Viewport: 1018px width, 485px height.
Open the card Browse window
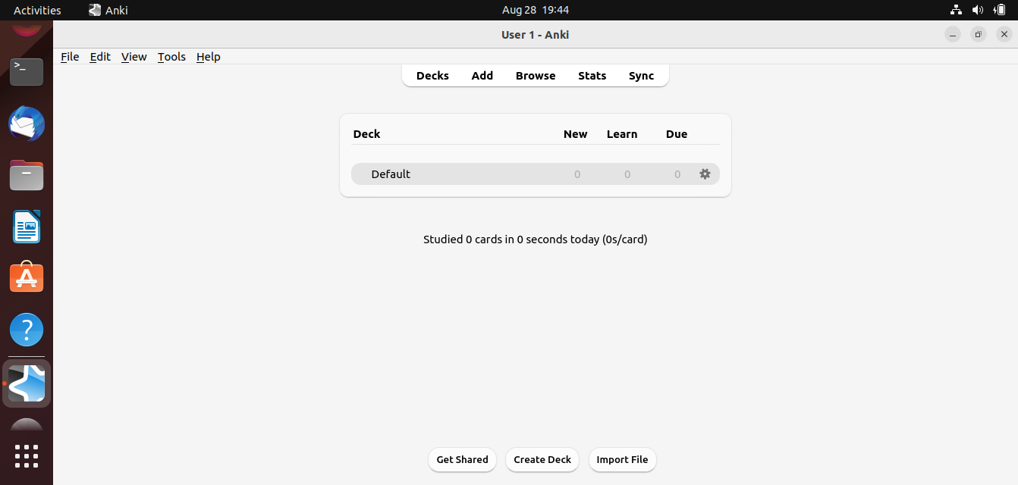click(536, 76)
